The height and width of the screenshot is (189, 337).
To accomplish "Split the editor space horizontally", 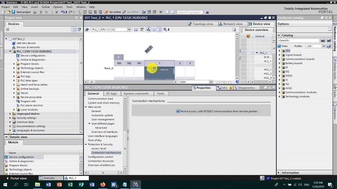I will pyautogui.click(x=167, y=12).
